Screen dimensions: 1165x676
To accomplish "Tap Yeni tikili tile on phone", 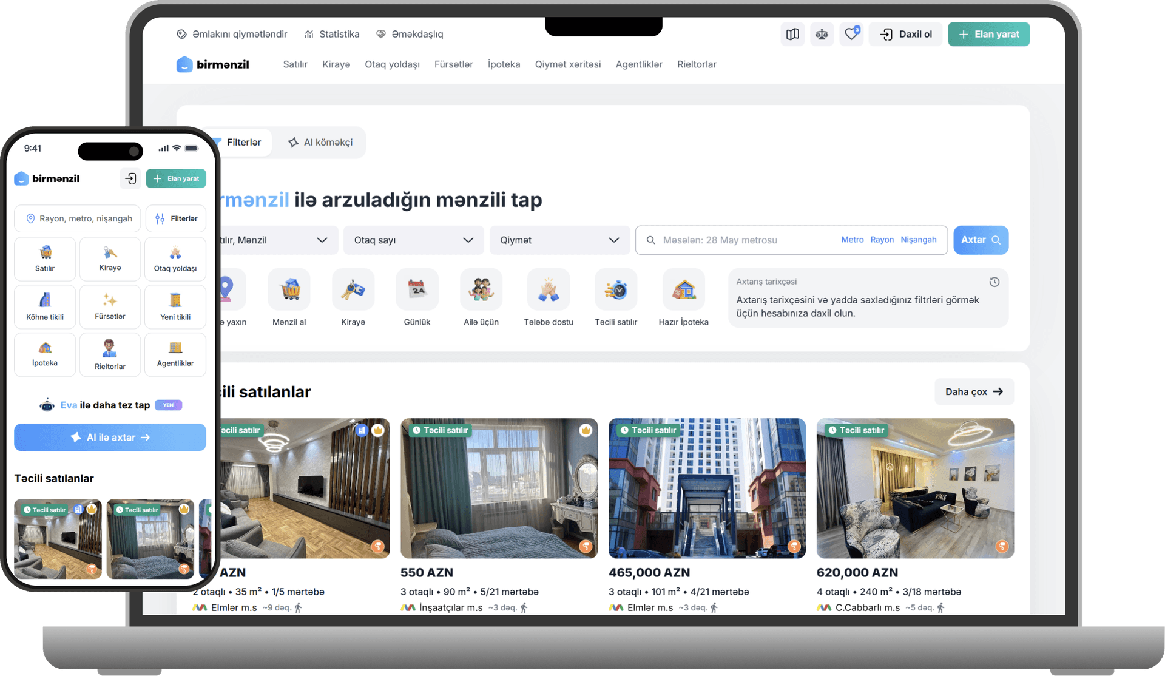I will click(x=175, y=307).
